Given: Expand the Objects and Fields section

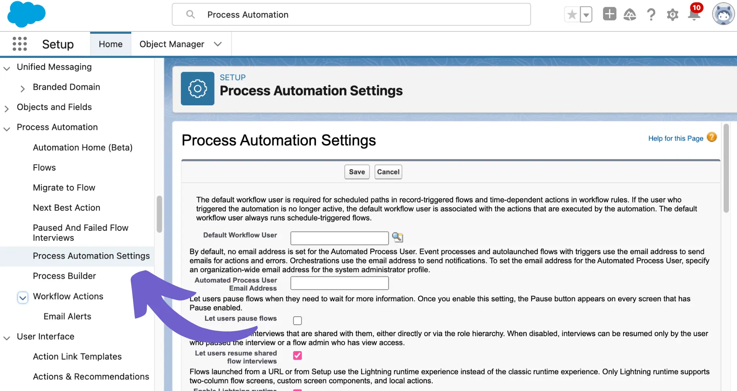Looking at the screenshot, I should pos(7,108).
